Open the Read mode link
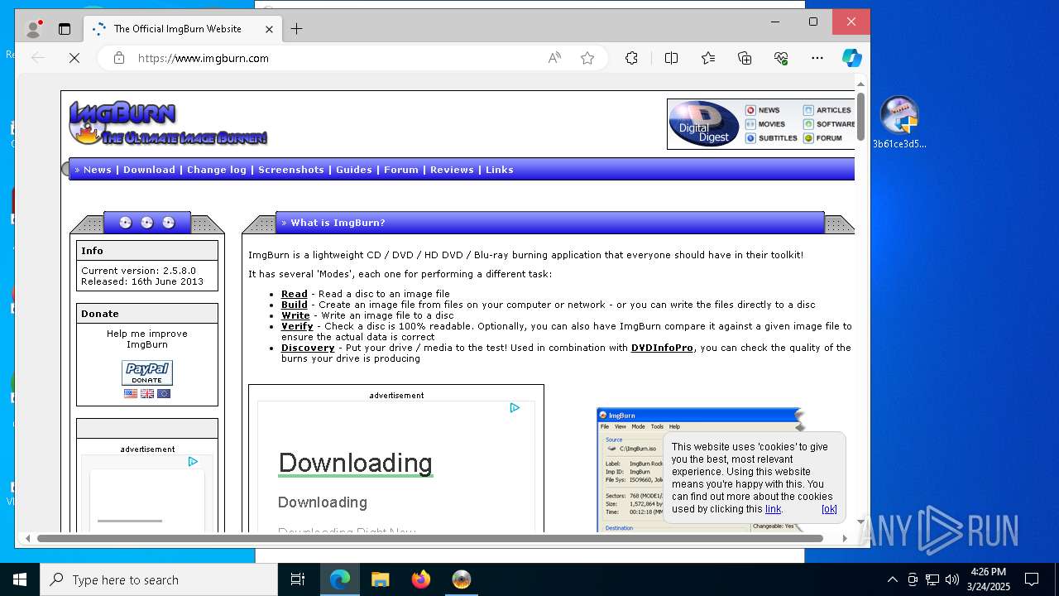1059x596 pixels. coord(295,294)
